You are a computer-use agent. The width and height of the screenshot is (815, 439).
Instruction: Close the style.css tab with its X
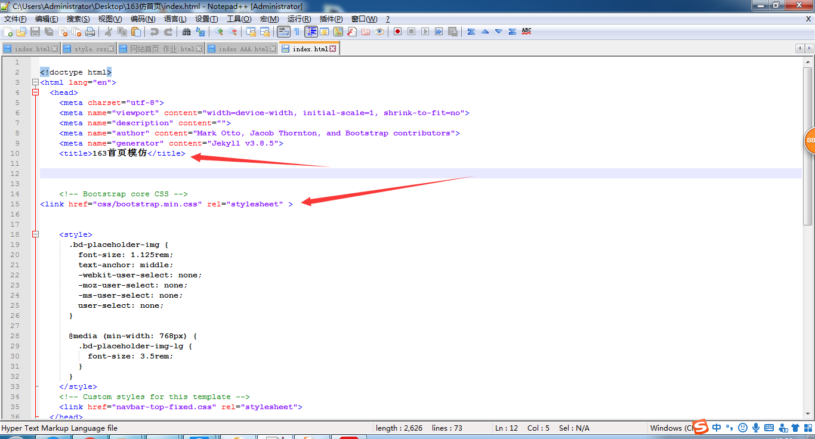click(x=111, y=49)
